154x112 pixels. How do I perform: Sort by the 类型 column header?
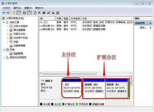click(66, 19)
